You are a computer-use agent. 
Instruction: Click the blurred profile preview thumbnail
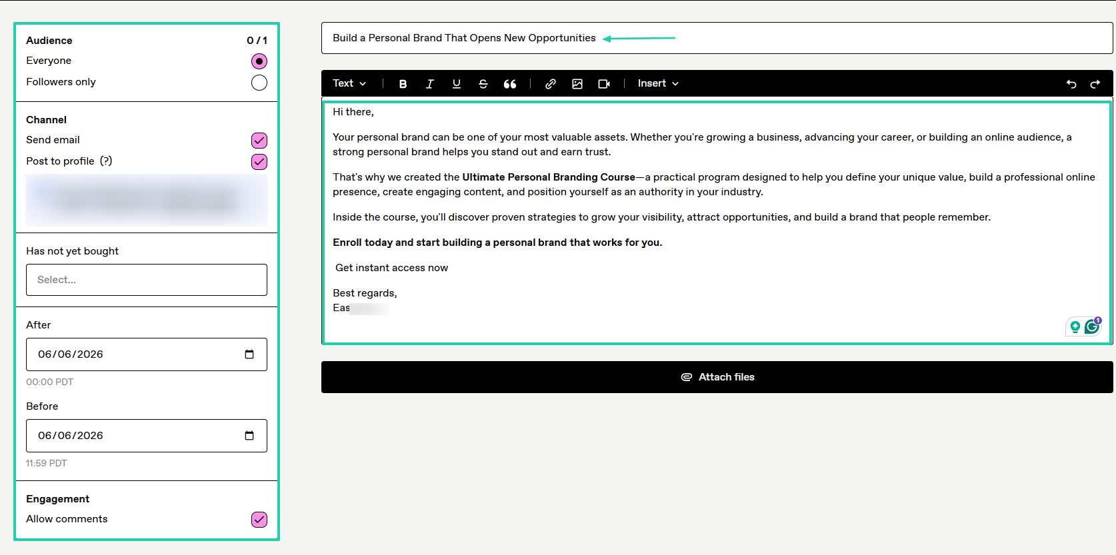point(147,201)
